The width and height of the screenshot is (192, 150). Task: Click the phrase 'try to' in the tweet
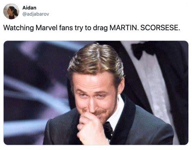pyautogui.click(x=83, y=28)
